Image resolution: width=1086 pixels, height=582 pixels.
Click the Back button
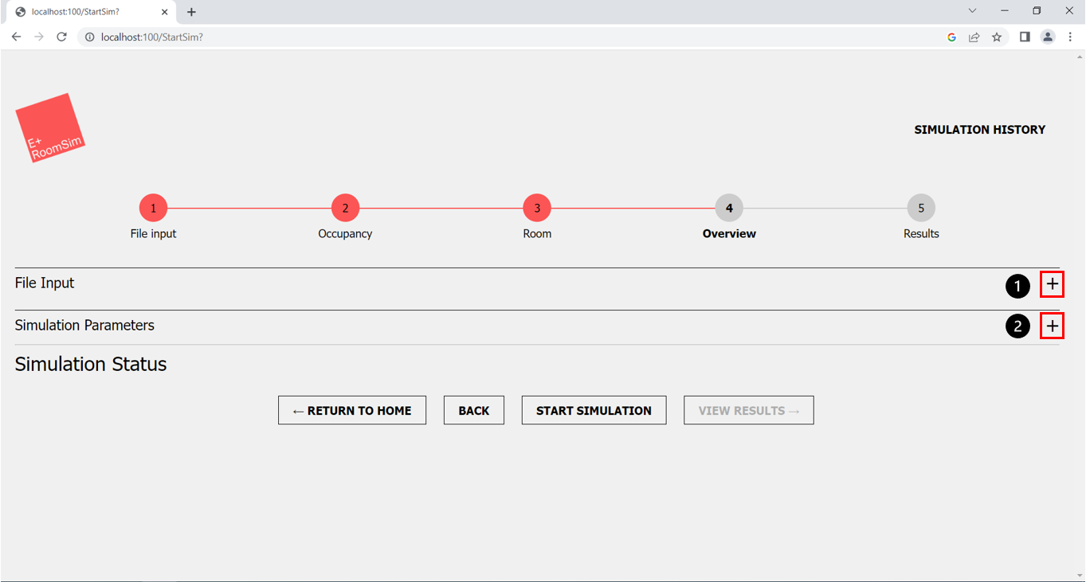coord(473,411)
